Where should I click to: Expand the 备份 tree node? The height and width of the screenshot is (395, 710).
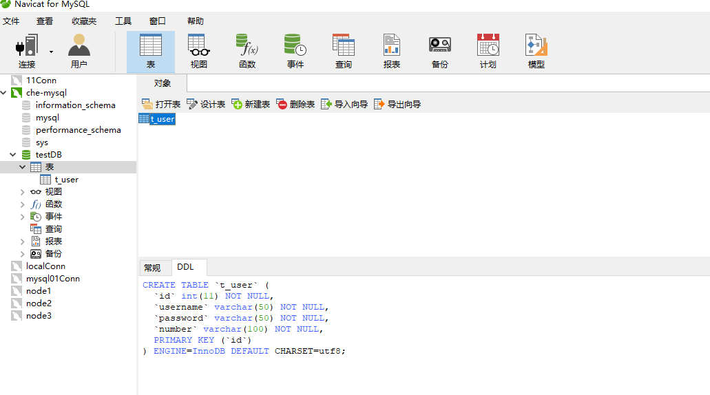coord(22,254)
